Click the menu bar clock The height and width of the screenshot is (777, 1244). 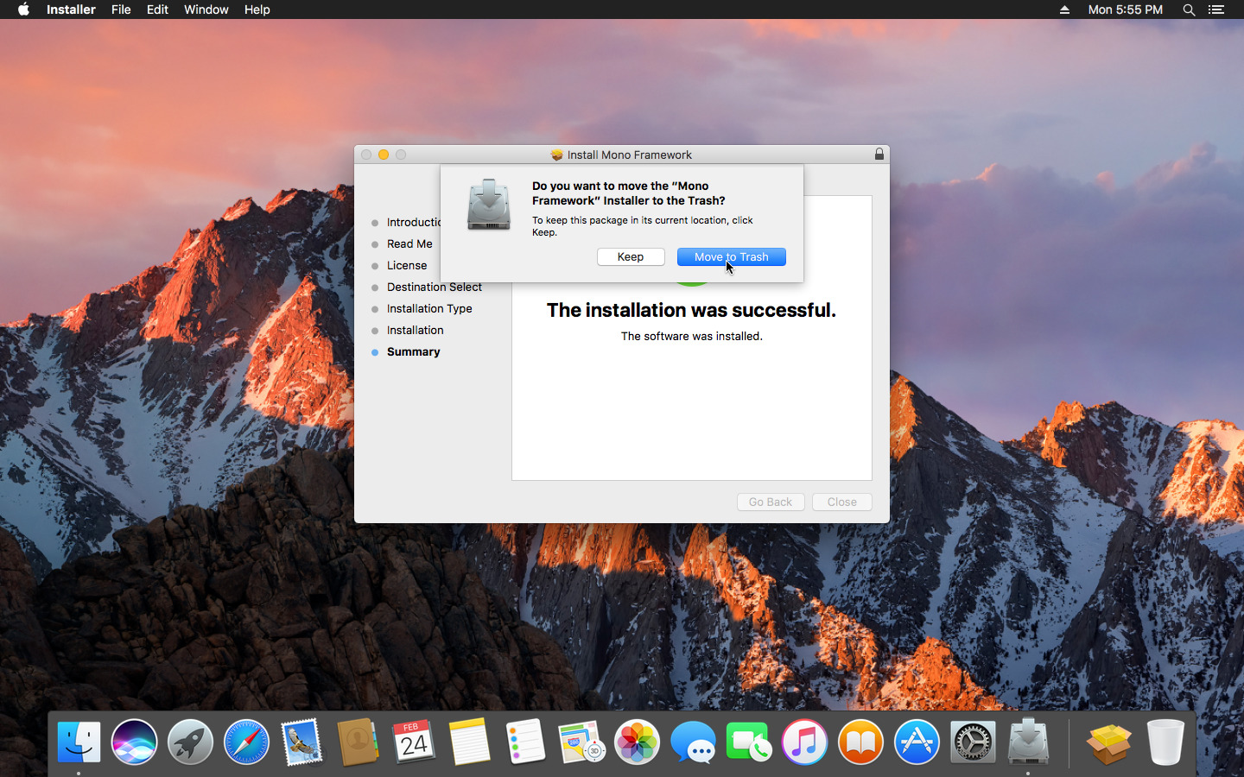click(x=1125, y=9)
